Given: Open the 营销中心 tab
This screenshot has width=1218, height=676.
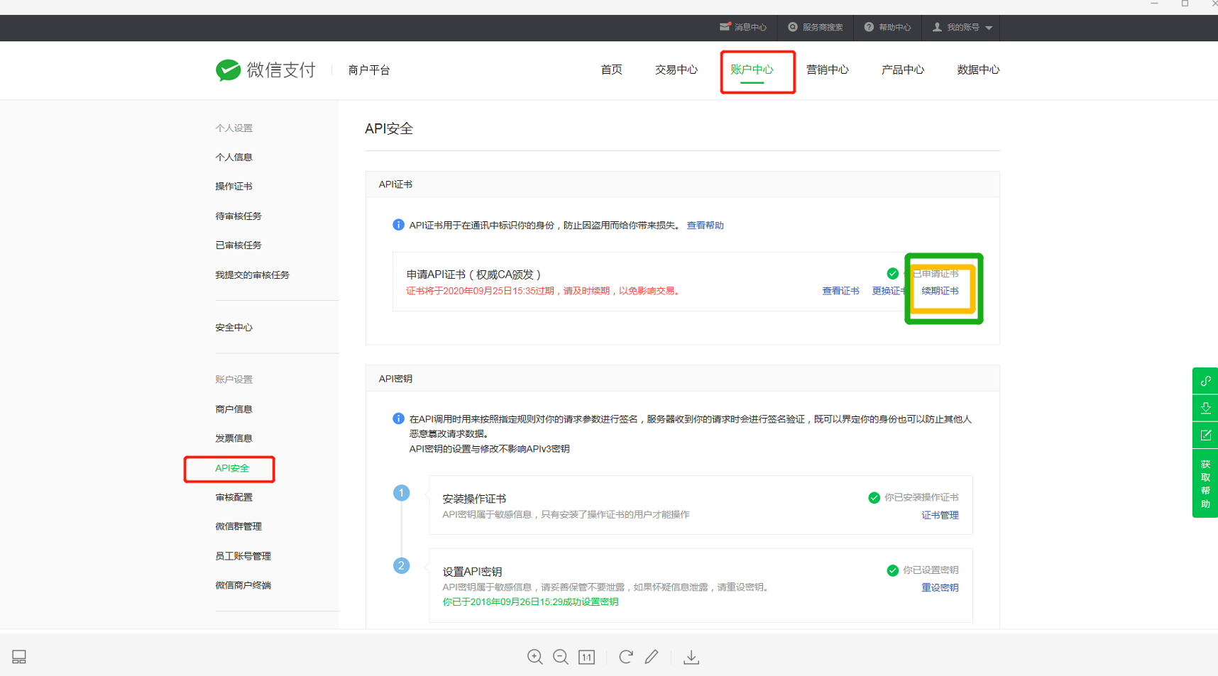Looking at the screenshot, I should pos(827,70).
